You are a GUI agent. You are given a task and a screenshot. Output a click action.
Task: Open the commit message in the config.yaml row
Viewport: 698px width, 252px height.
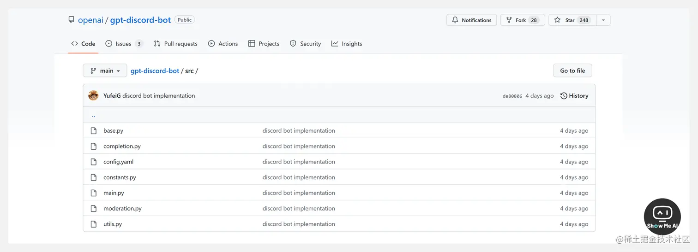point(299,162)
